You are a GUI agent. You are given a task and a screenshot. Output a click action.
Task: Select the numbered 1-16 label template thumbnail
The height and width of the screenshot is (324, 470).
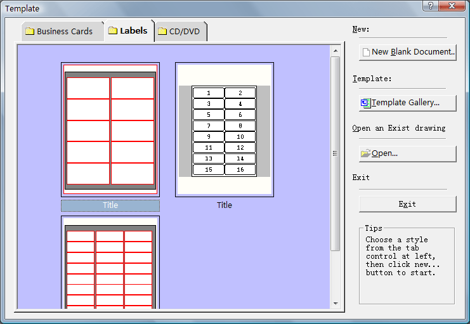225,129
